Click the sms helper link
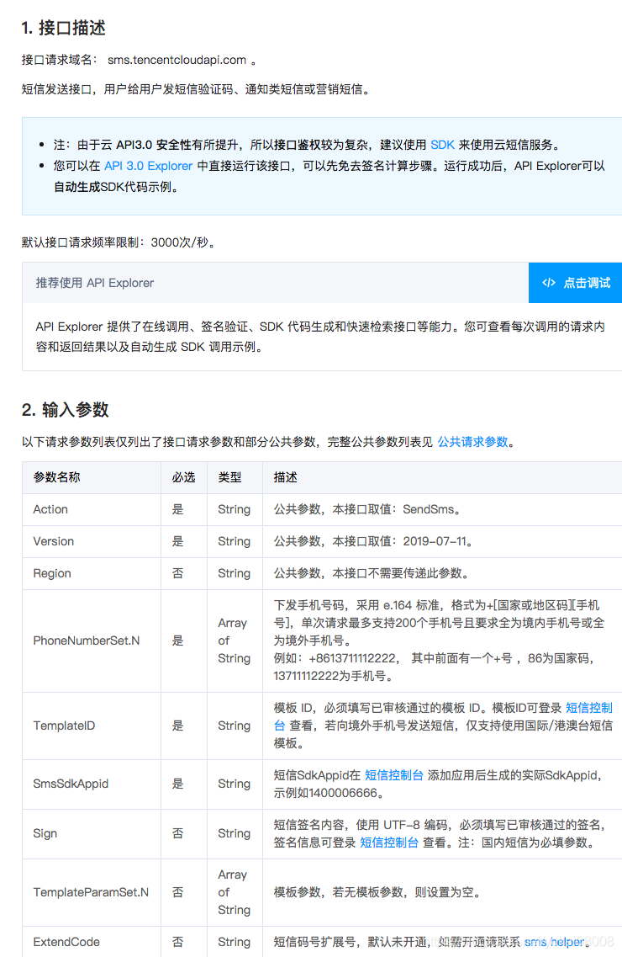The image size is (622, 957). tap(553, 942)
